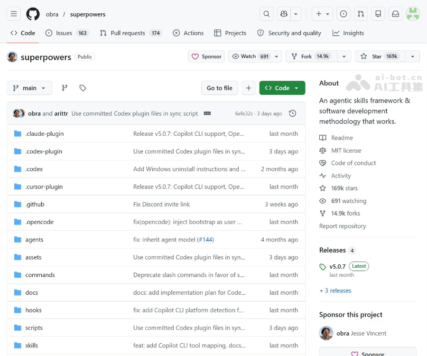The height and width of the screenshot is (356, 427).
Task: Open the repositories icon in header
Action: [378, 14]
